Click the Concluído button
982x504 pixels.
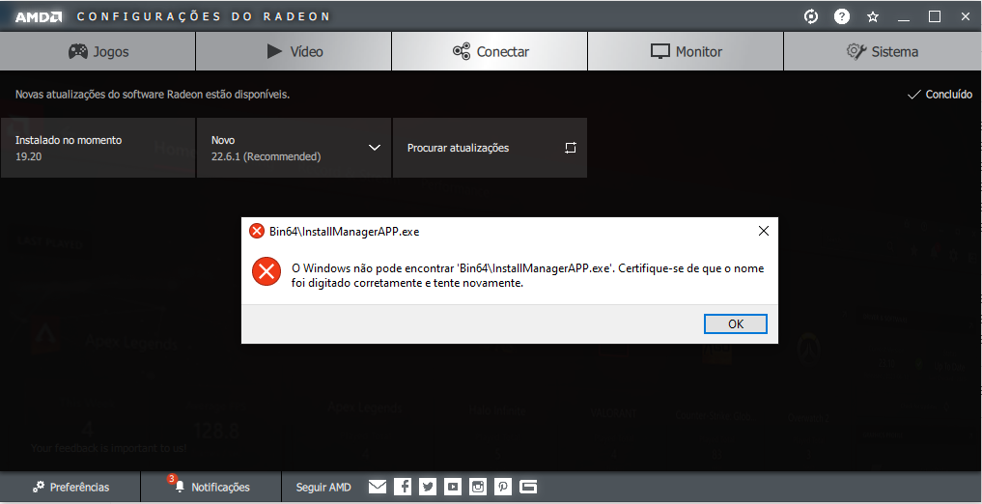tap(940, 95)
